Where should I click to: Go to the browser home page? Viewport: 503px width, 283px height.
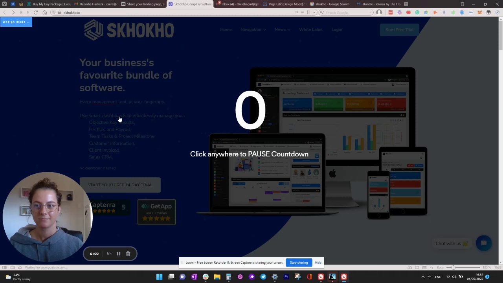click(45, 13)
